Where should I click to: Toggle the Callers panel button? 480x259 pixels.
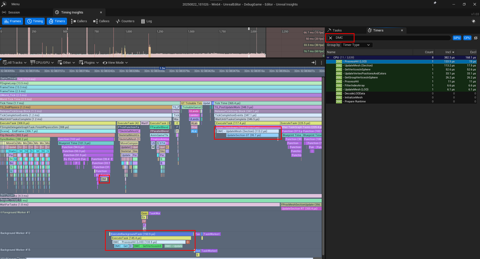pyautogui.click(x=79, y=21)
